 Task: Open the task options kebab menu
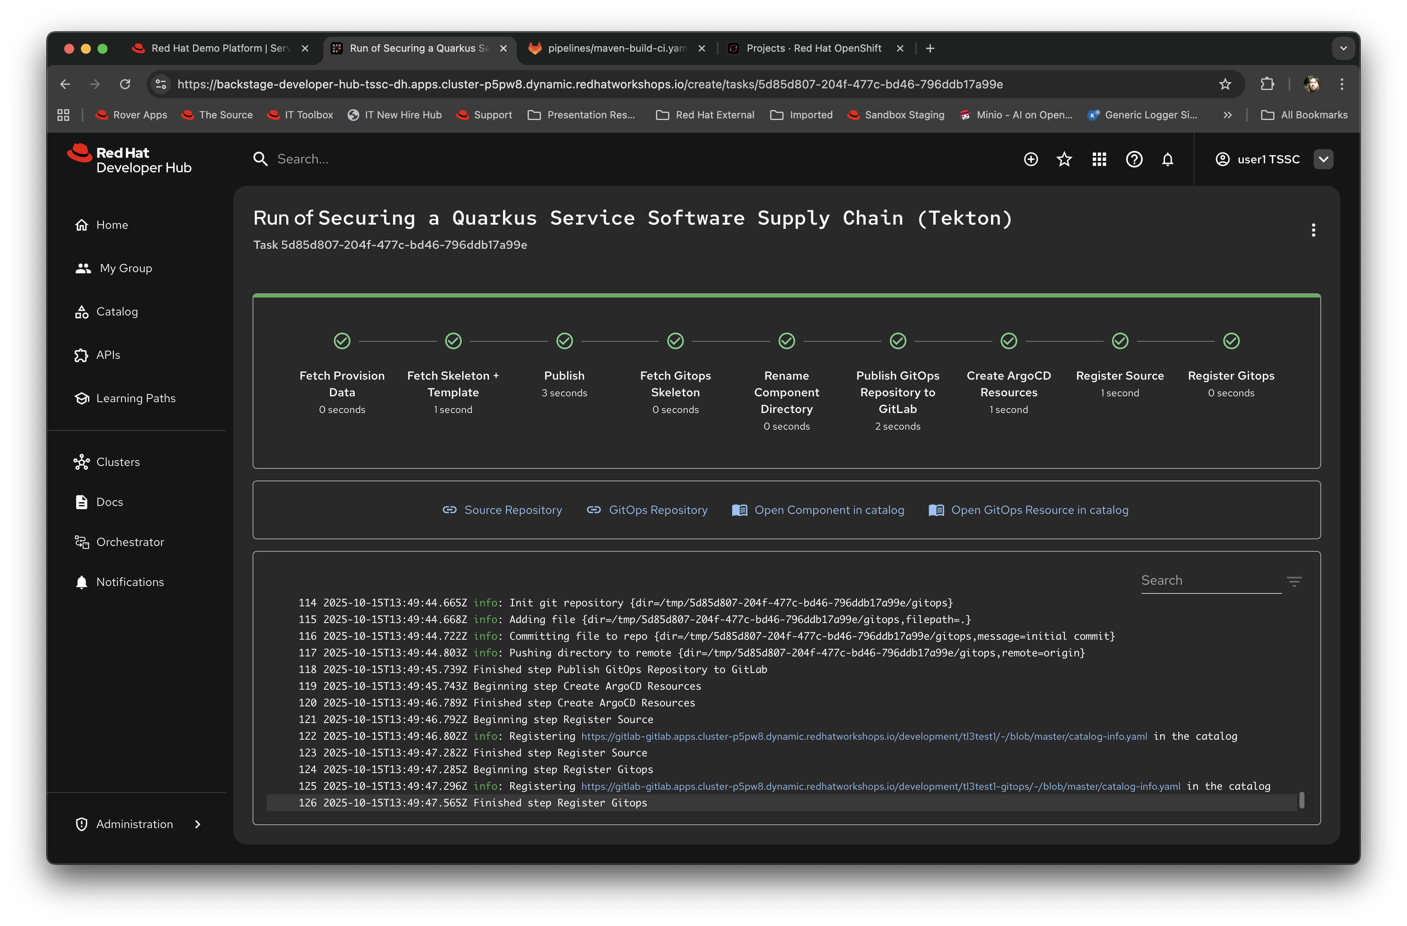coord(1314,230)
